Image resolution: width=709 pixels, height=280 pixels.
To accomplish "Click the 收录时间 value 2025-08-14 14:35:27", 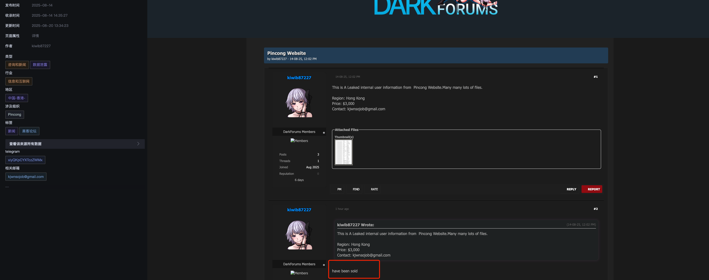I will [x=50, y=16].
